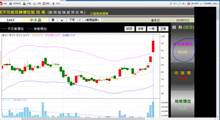This screenshot has width=220, height=120.
Task: Click the 資料更新 data refresh icon
Action: pos(189,3)
